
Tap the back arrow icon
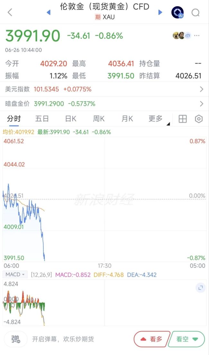pyautogui.click(x=10, y=12)
